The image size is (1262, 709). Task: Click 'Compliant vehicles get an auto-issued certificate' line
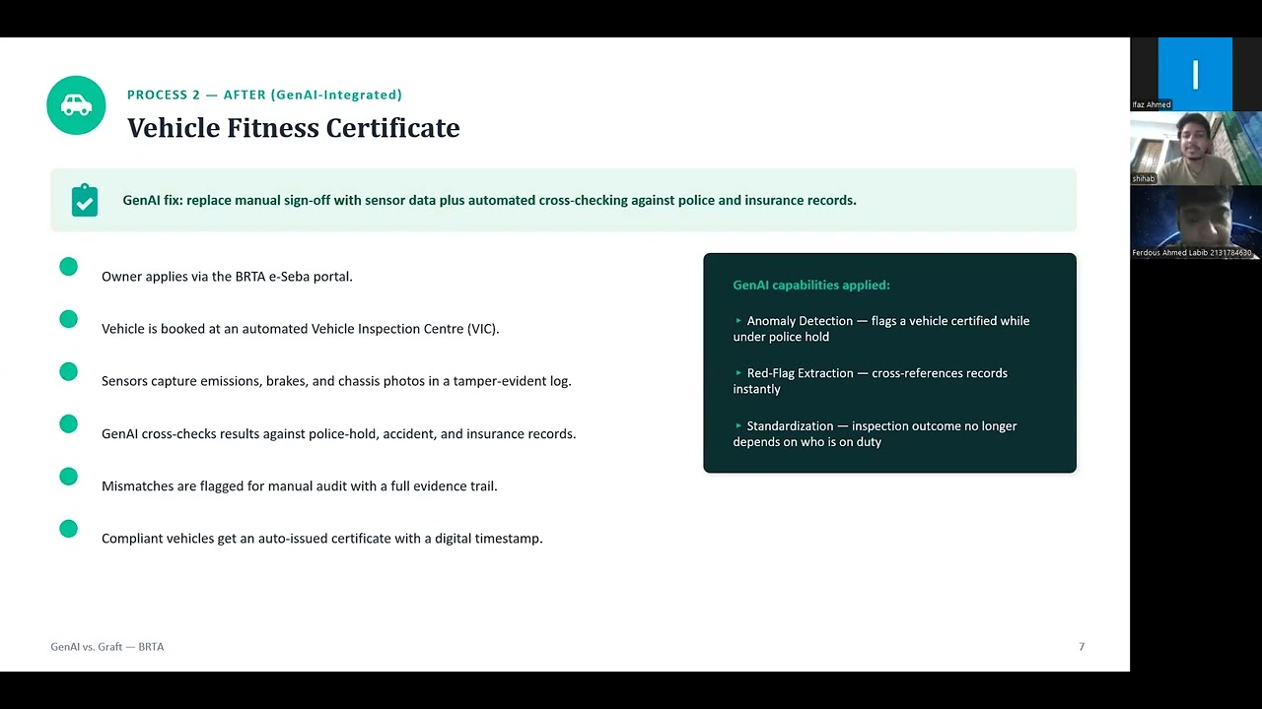coord(322,539)
